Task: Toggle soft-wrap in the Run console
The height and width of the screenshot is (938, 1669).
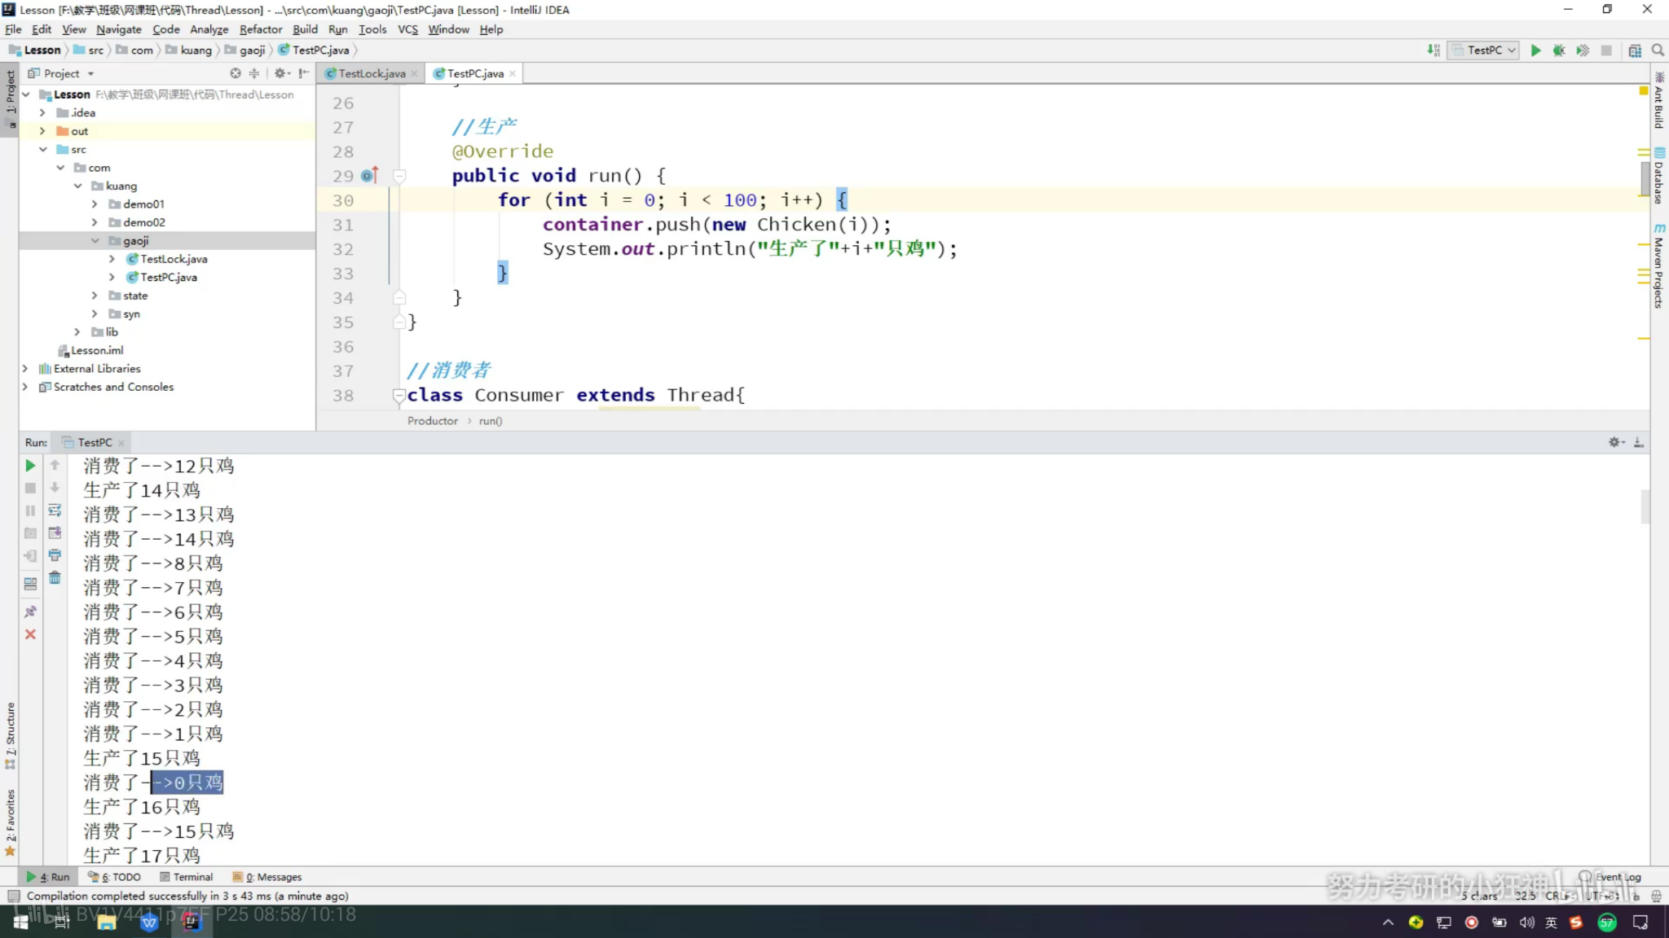Action: [55, 511]
